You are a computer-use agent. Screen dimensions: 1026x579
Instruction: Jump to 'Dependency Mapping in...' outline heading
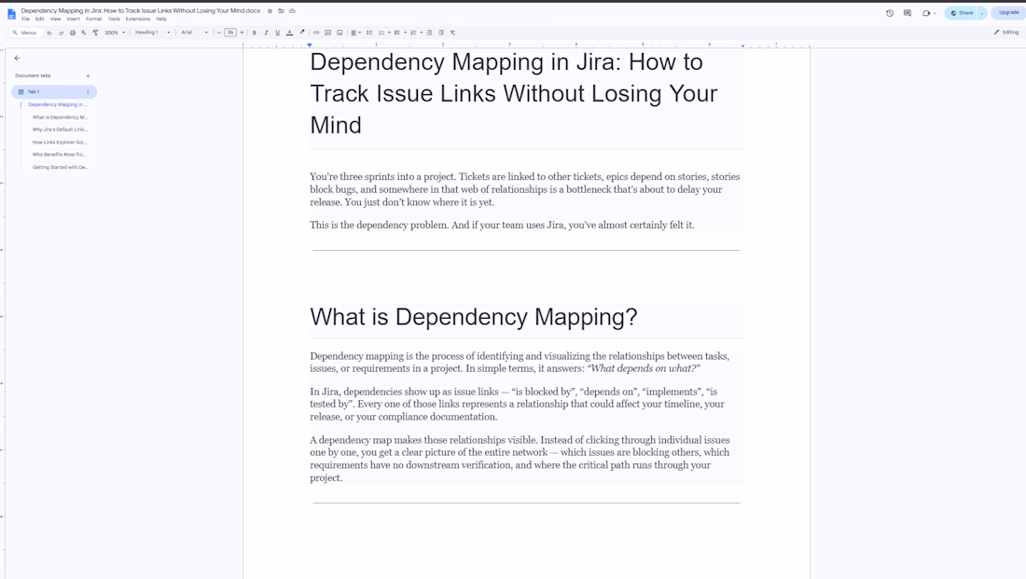tap(58, 104)
